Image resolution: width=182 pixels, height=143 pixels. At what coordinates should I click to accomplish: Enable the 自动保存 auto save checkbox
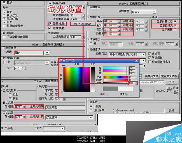click(91, 110)
